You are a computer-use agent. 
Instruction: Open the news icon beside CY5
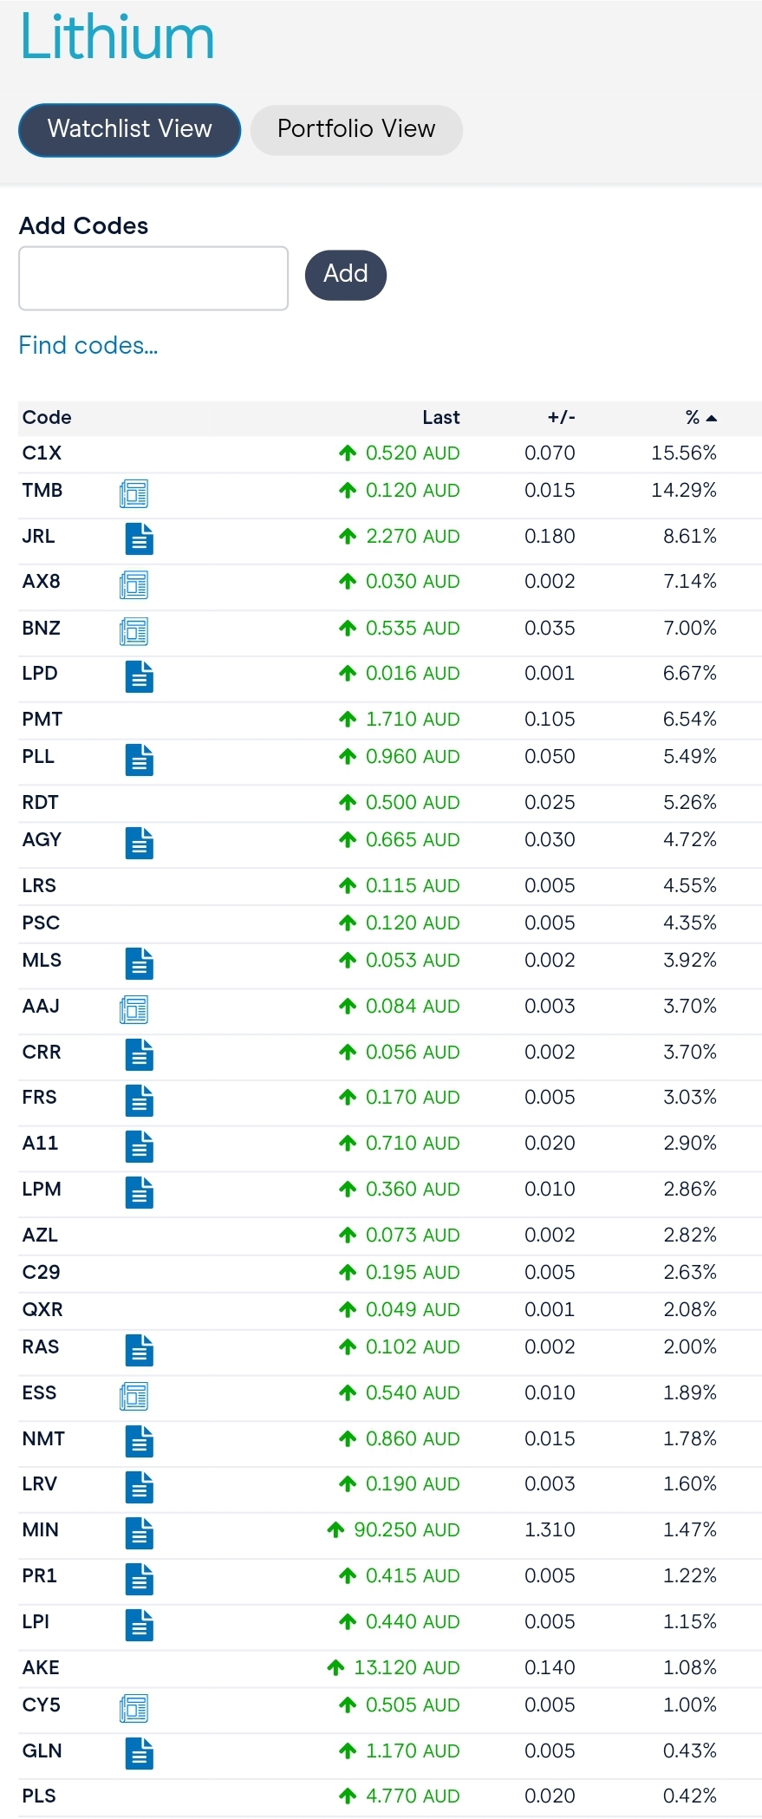[x=134, y=1708]
